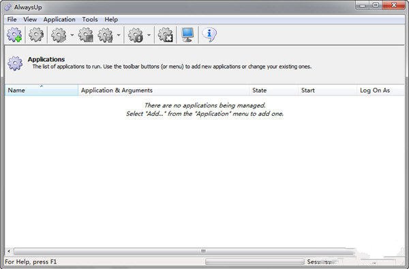Image resolution: width=409 pixels, height=269 pixels.
Task: Expand the Start application dropdown arrow
Action: tap(72, 35)
